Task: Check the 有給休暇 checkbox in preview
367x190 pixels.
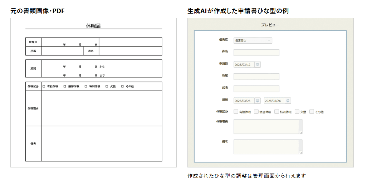Action: point(236,112)
